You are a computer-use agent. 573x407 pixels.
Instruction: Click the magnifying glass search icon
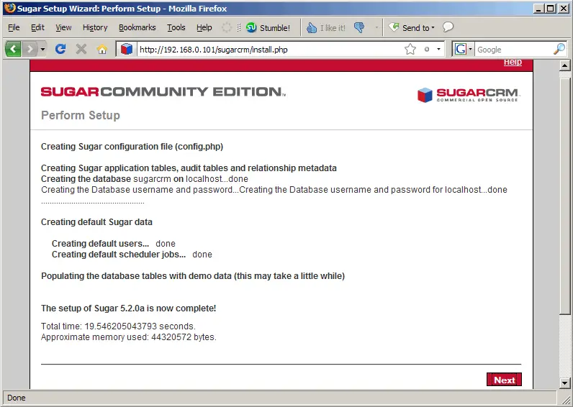(x=559, y=49)
